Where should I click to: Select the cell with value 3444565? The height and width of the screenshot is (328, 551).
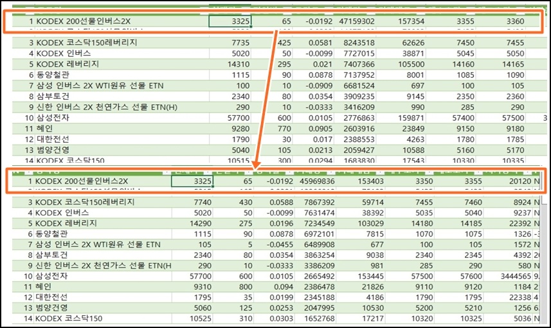508,277
